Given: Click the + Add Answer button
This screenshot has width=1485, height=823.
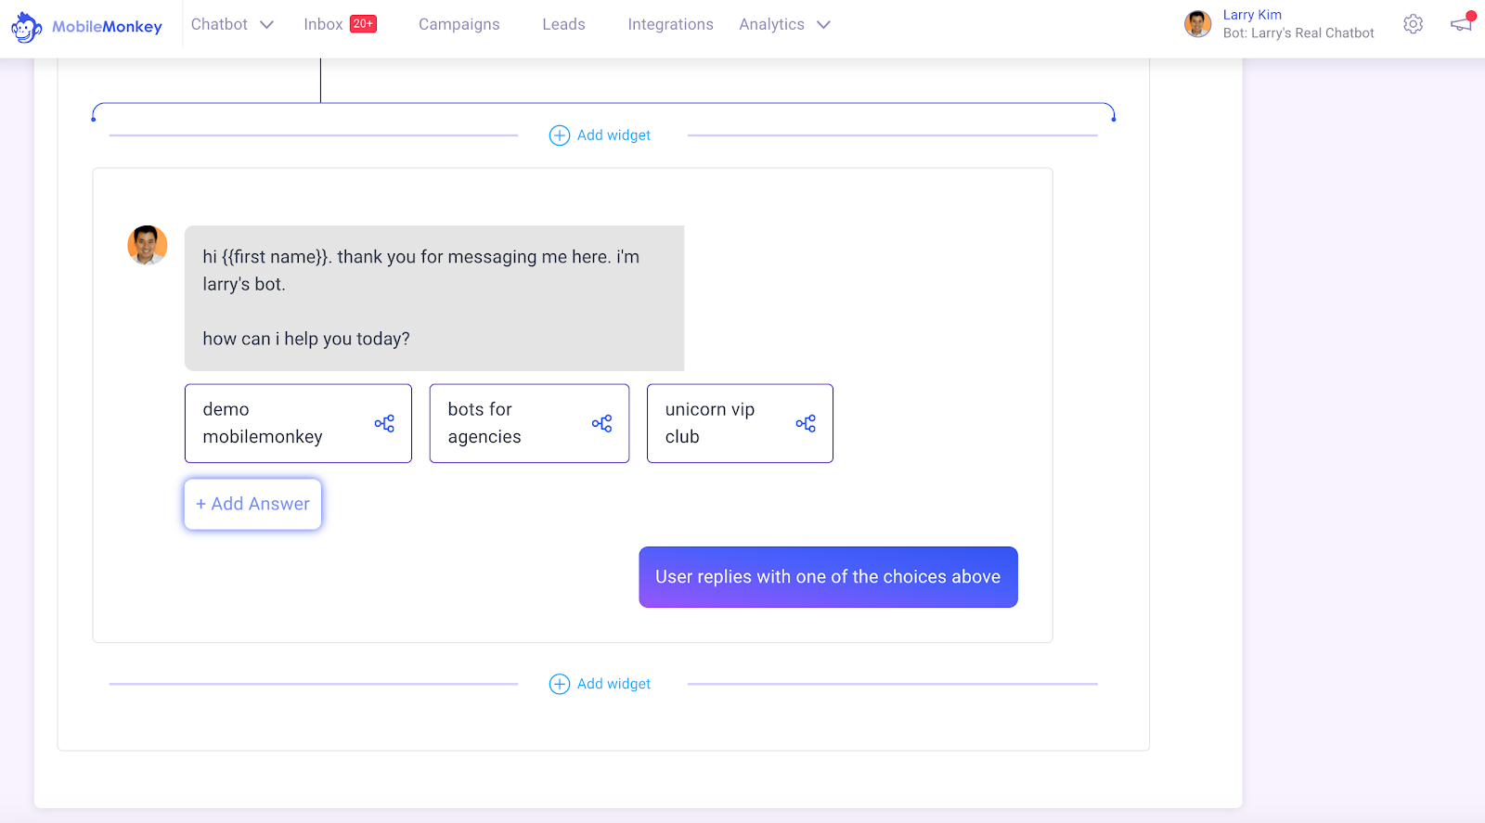Looking at the screenshot, I should pos(252,504).
